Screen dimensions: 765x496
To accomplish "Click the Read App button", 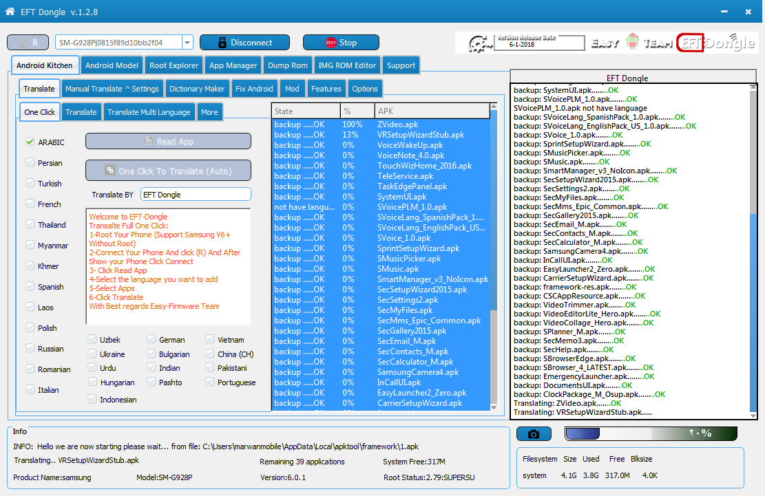I will pos(168,141).
